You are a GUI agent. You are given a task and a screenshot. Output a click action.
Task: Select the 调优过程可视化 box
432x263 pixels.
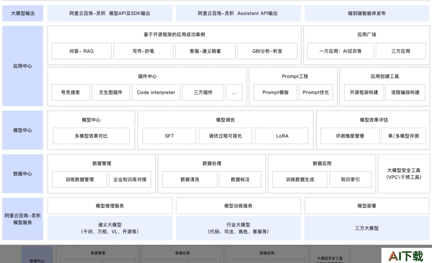click(x=225, y=136)
